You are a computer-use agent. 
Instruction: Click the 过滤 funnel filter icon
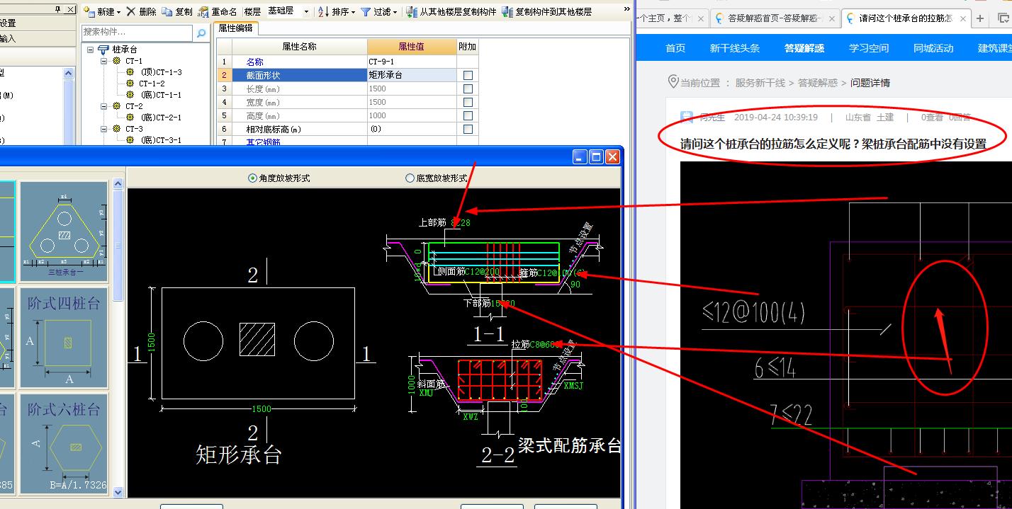pyautogui.click(x=365, y=11)
